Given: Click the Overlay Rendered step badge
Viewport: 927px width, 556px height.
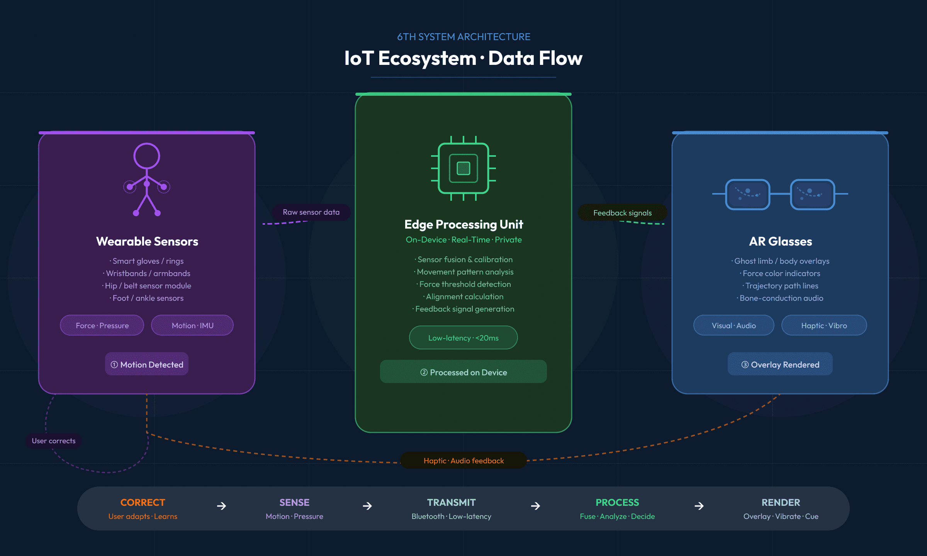Looking at the screenshot, I should 780,364.
